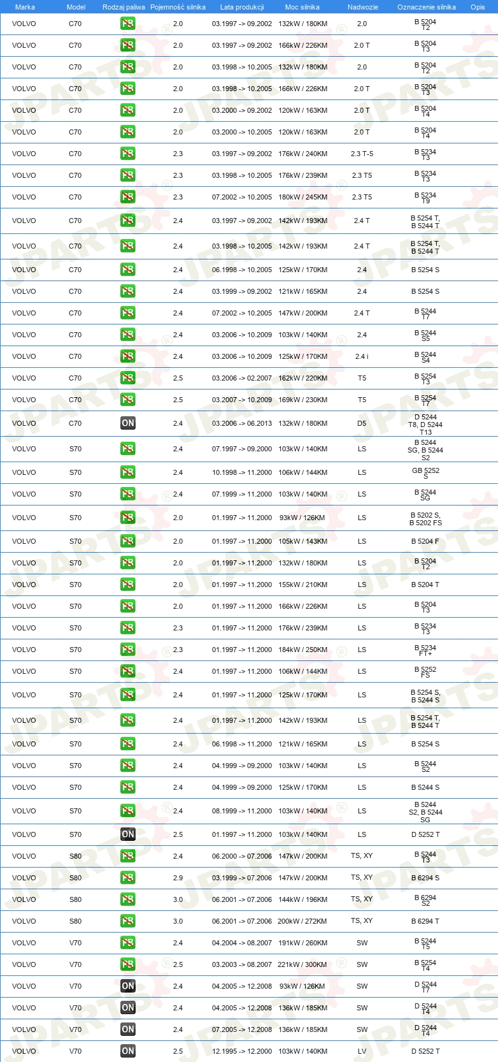Click the petrol icon in the V70 191kW/260KM row
498x1062 pixels.
tap(128, 943)
